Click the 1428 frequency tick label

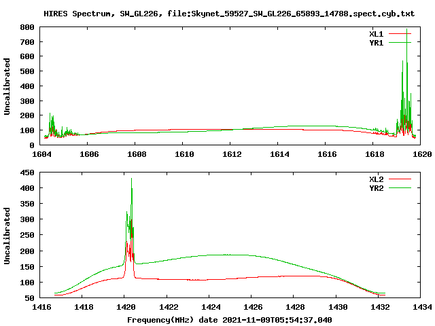pyautogui.click(x=295, y=307)
